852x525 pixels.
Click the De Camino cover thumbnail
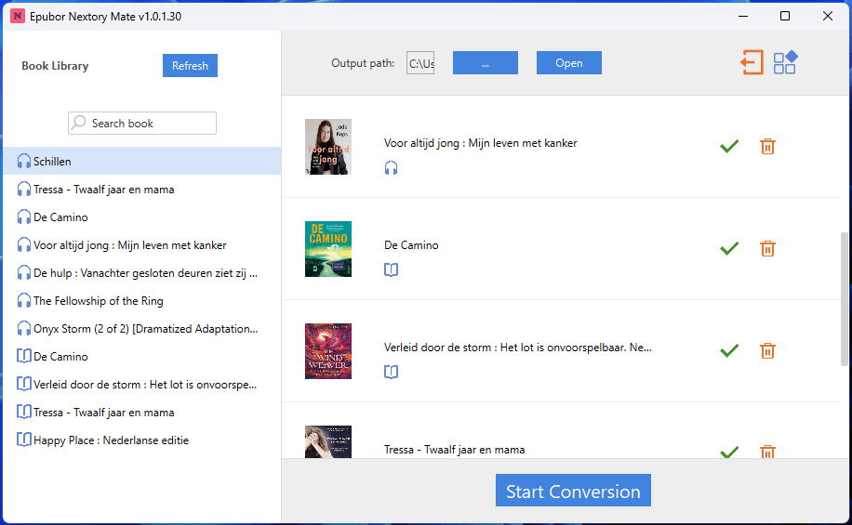(x=328, y=249)
